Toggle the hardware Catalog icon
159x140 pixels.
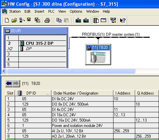tap(96, 20)
